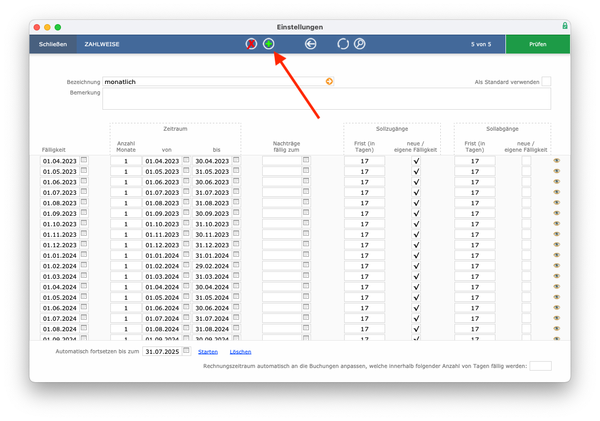Open calendar for Automatisch fortsetzen date 31.07.2025

[x=187, y=350]
